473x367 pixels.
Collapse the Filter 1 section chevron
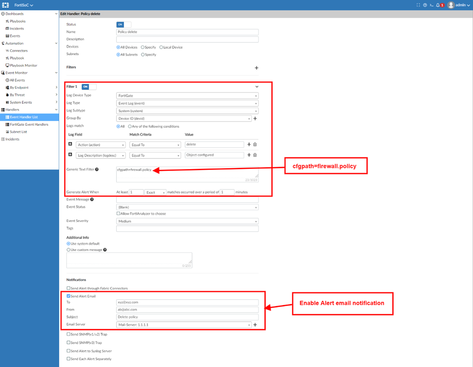coord(257,86)
